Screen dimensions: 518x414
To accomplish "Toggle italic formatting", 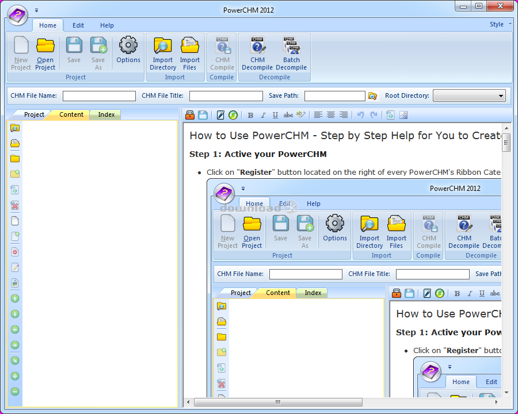I will point(263,115).
